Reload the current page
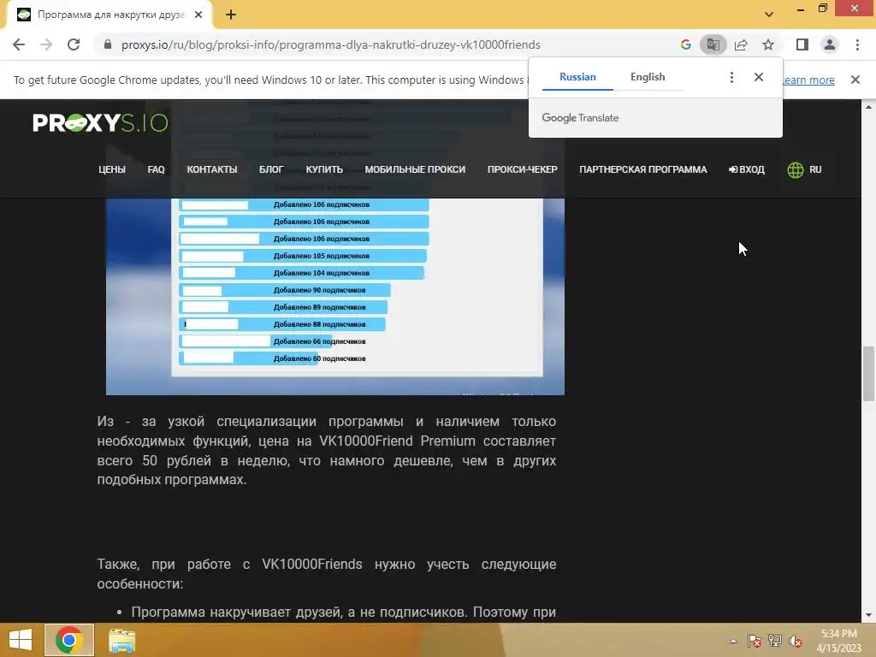The height and width of the screenshot is (657, 876). (74, 44)
